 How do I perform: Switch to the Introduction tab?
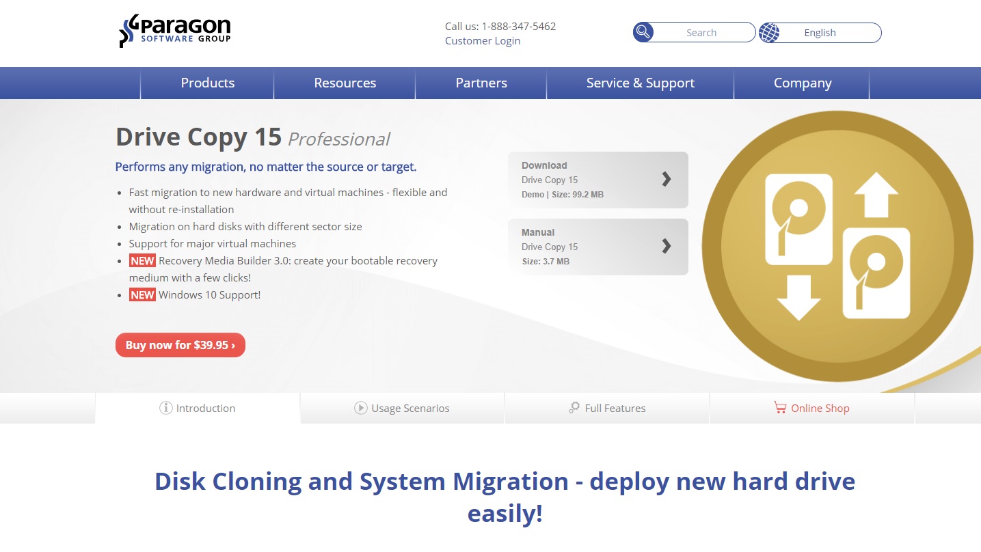(x=198, y=408)
